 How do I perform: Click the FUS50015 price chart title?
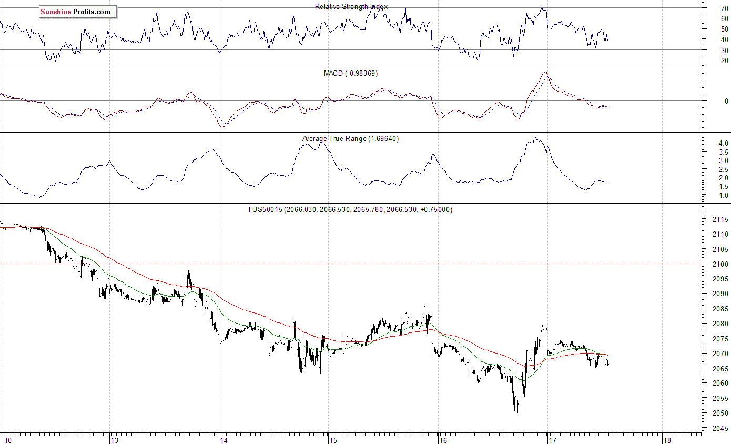click(x=350, y=209)
